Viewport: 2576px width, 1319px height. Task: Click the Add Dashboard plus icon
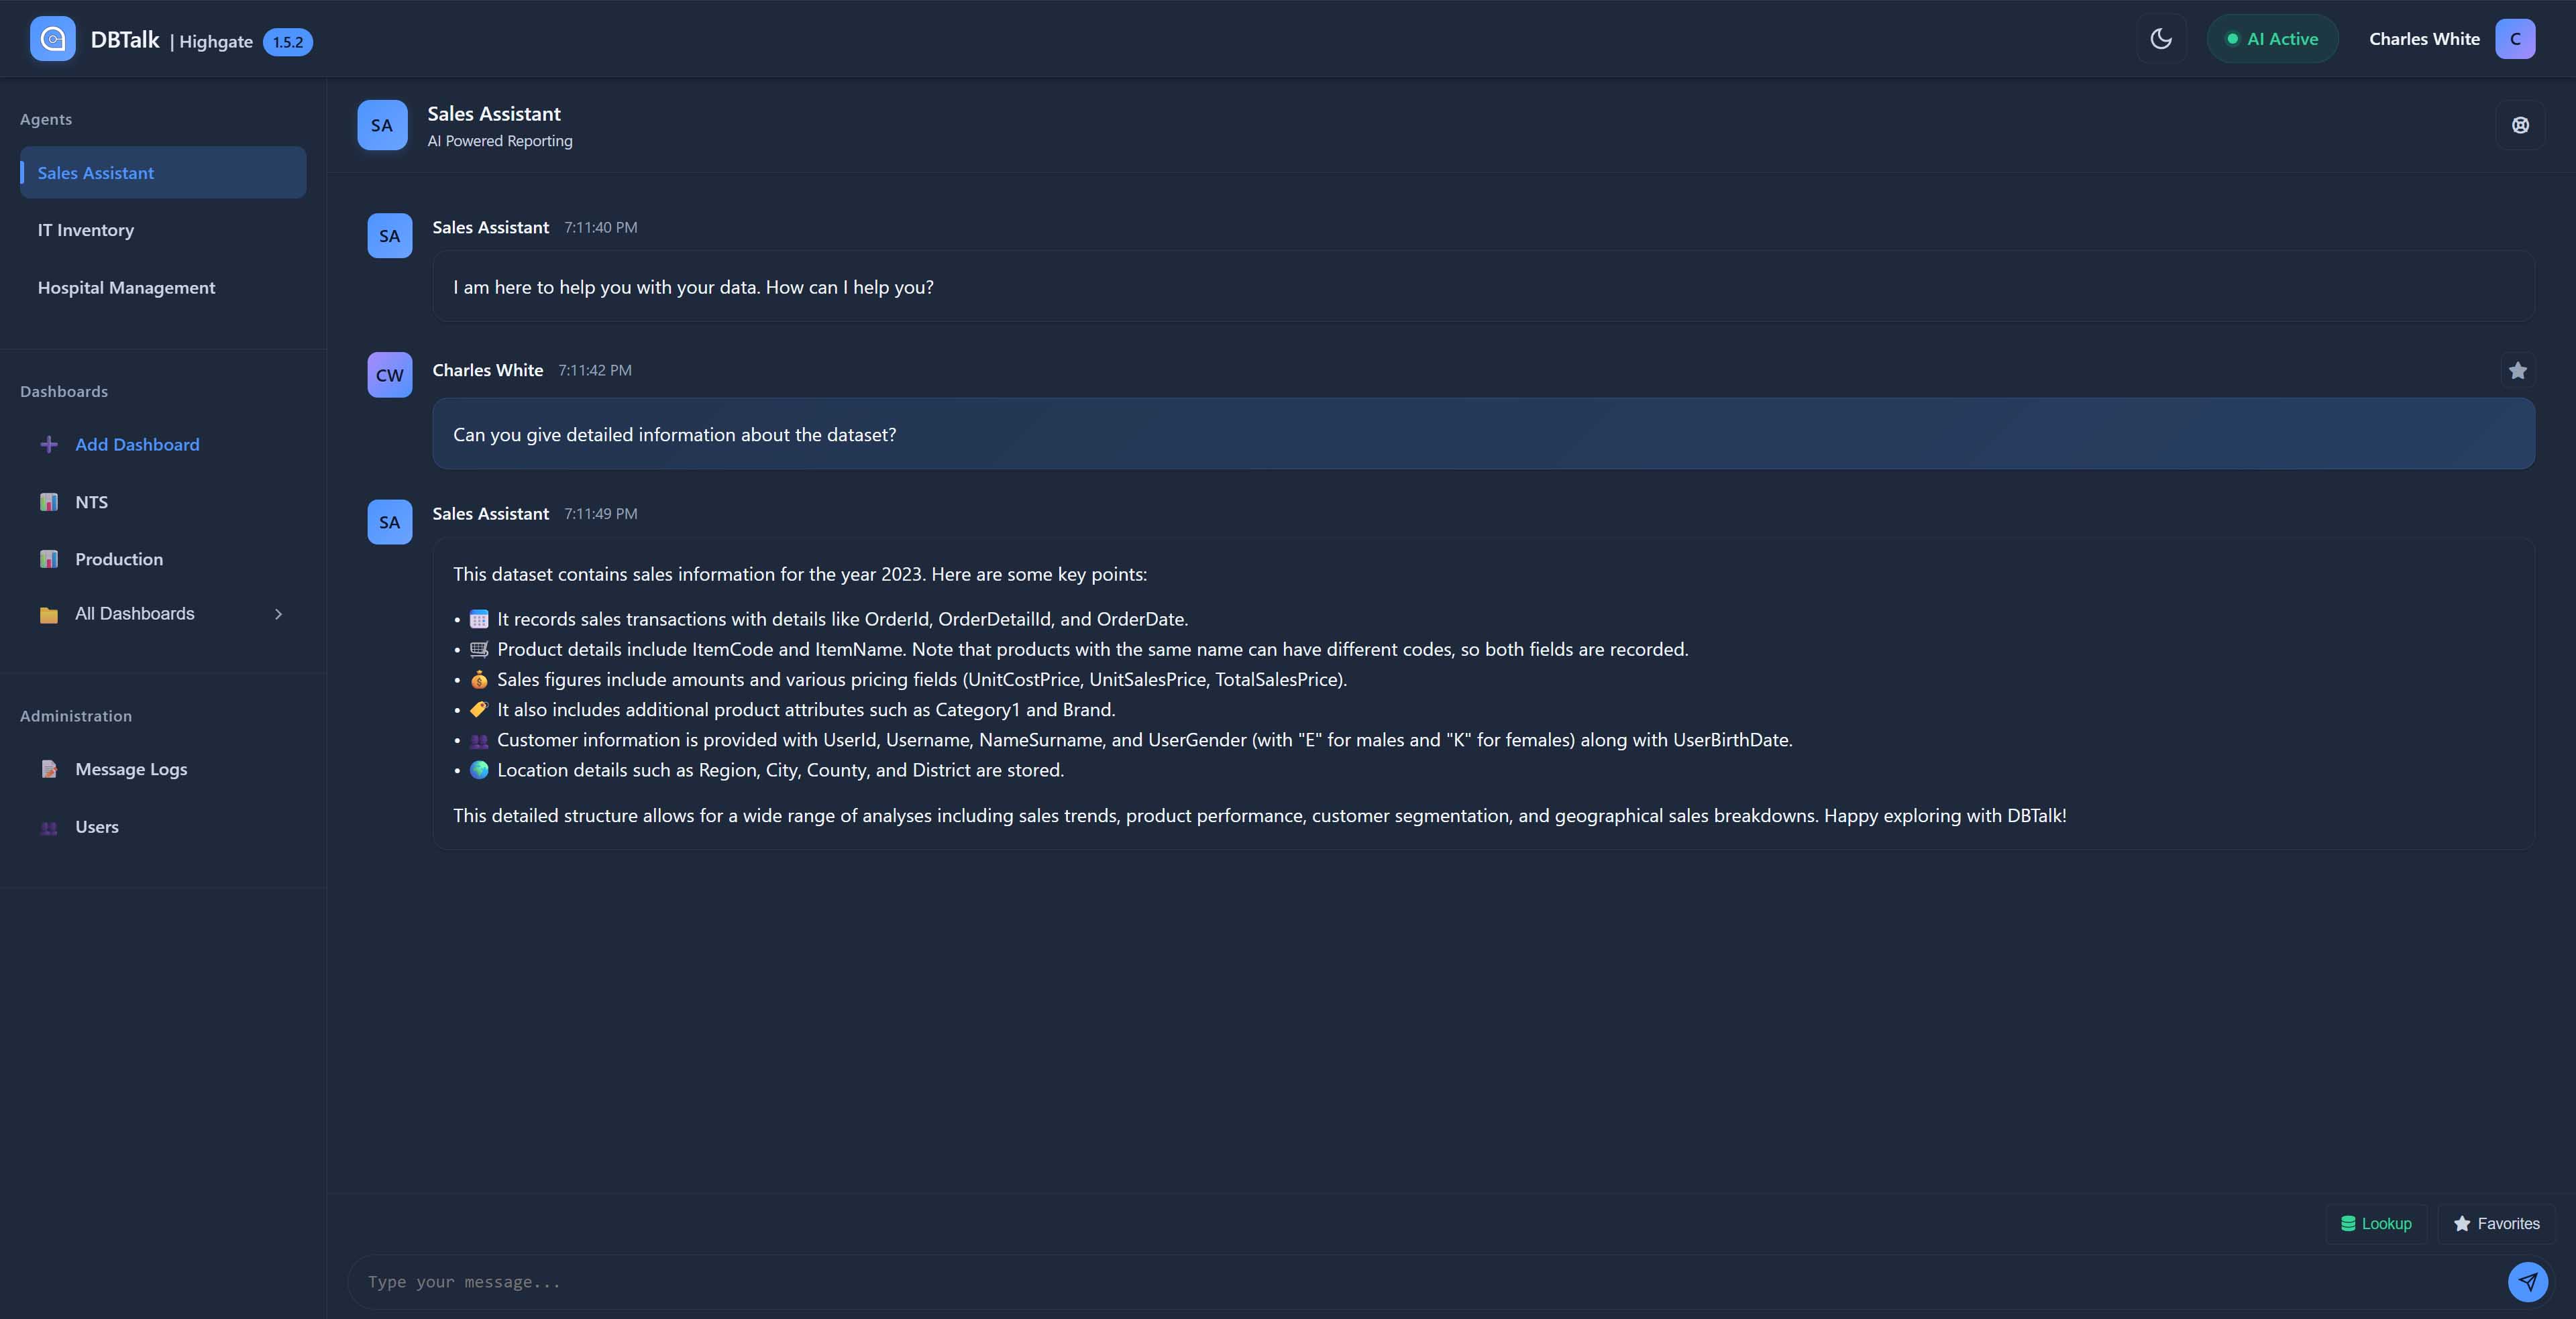coord(48,445)
